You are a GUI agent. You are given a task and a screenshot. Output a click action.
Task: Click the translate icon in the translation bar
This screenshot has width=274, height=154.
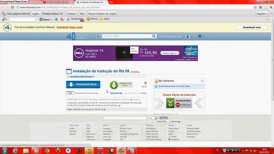(x=3, y=14)
